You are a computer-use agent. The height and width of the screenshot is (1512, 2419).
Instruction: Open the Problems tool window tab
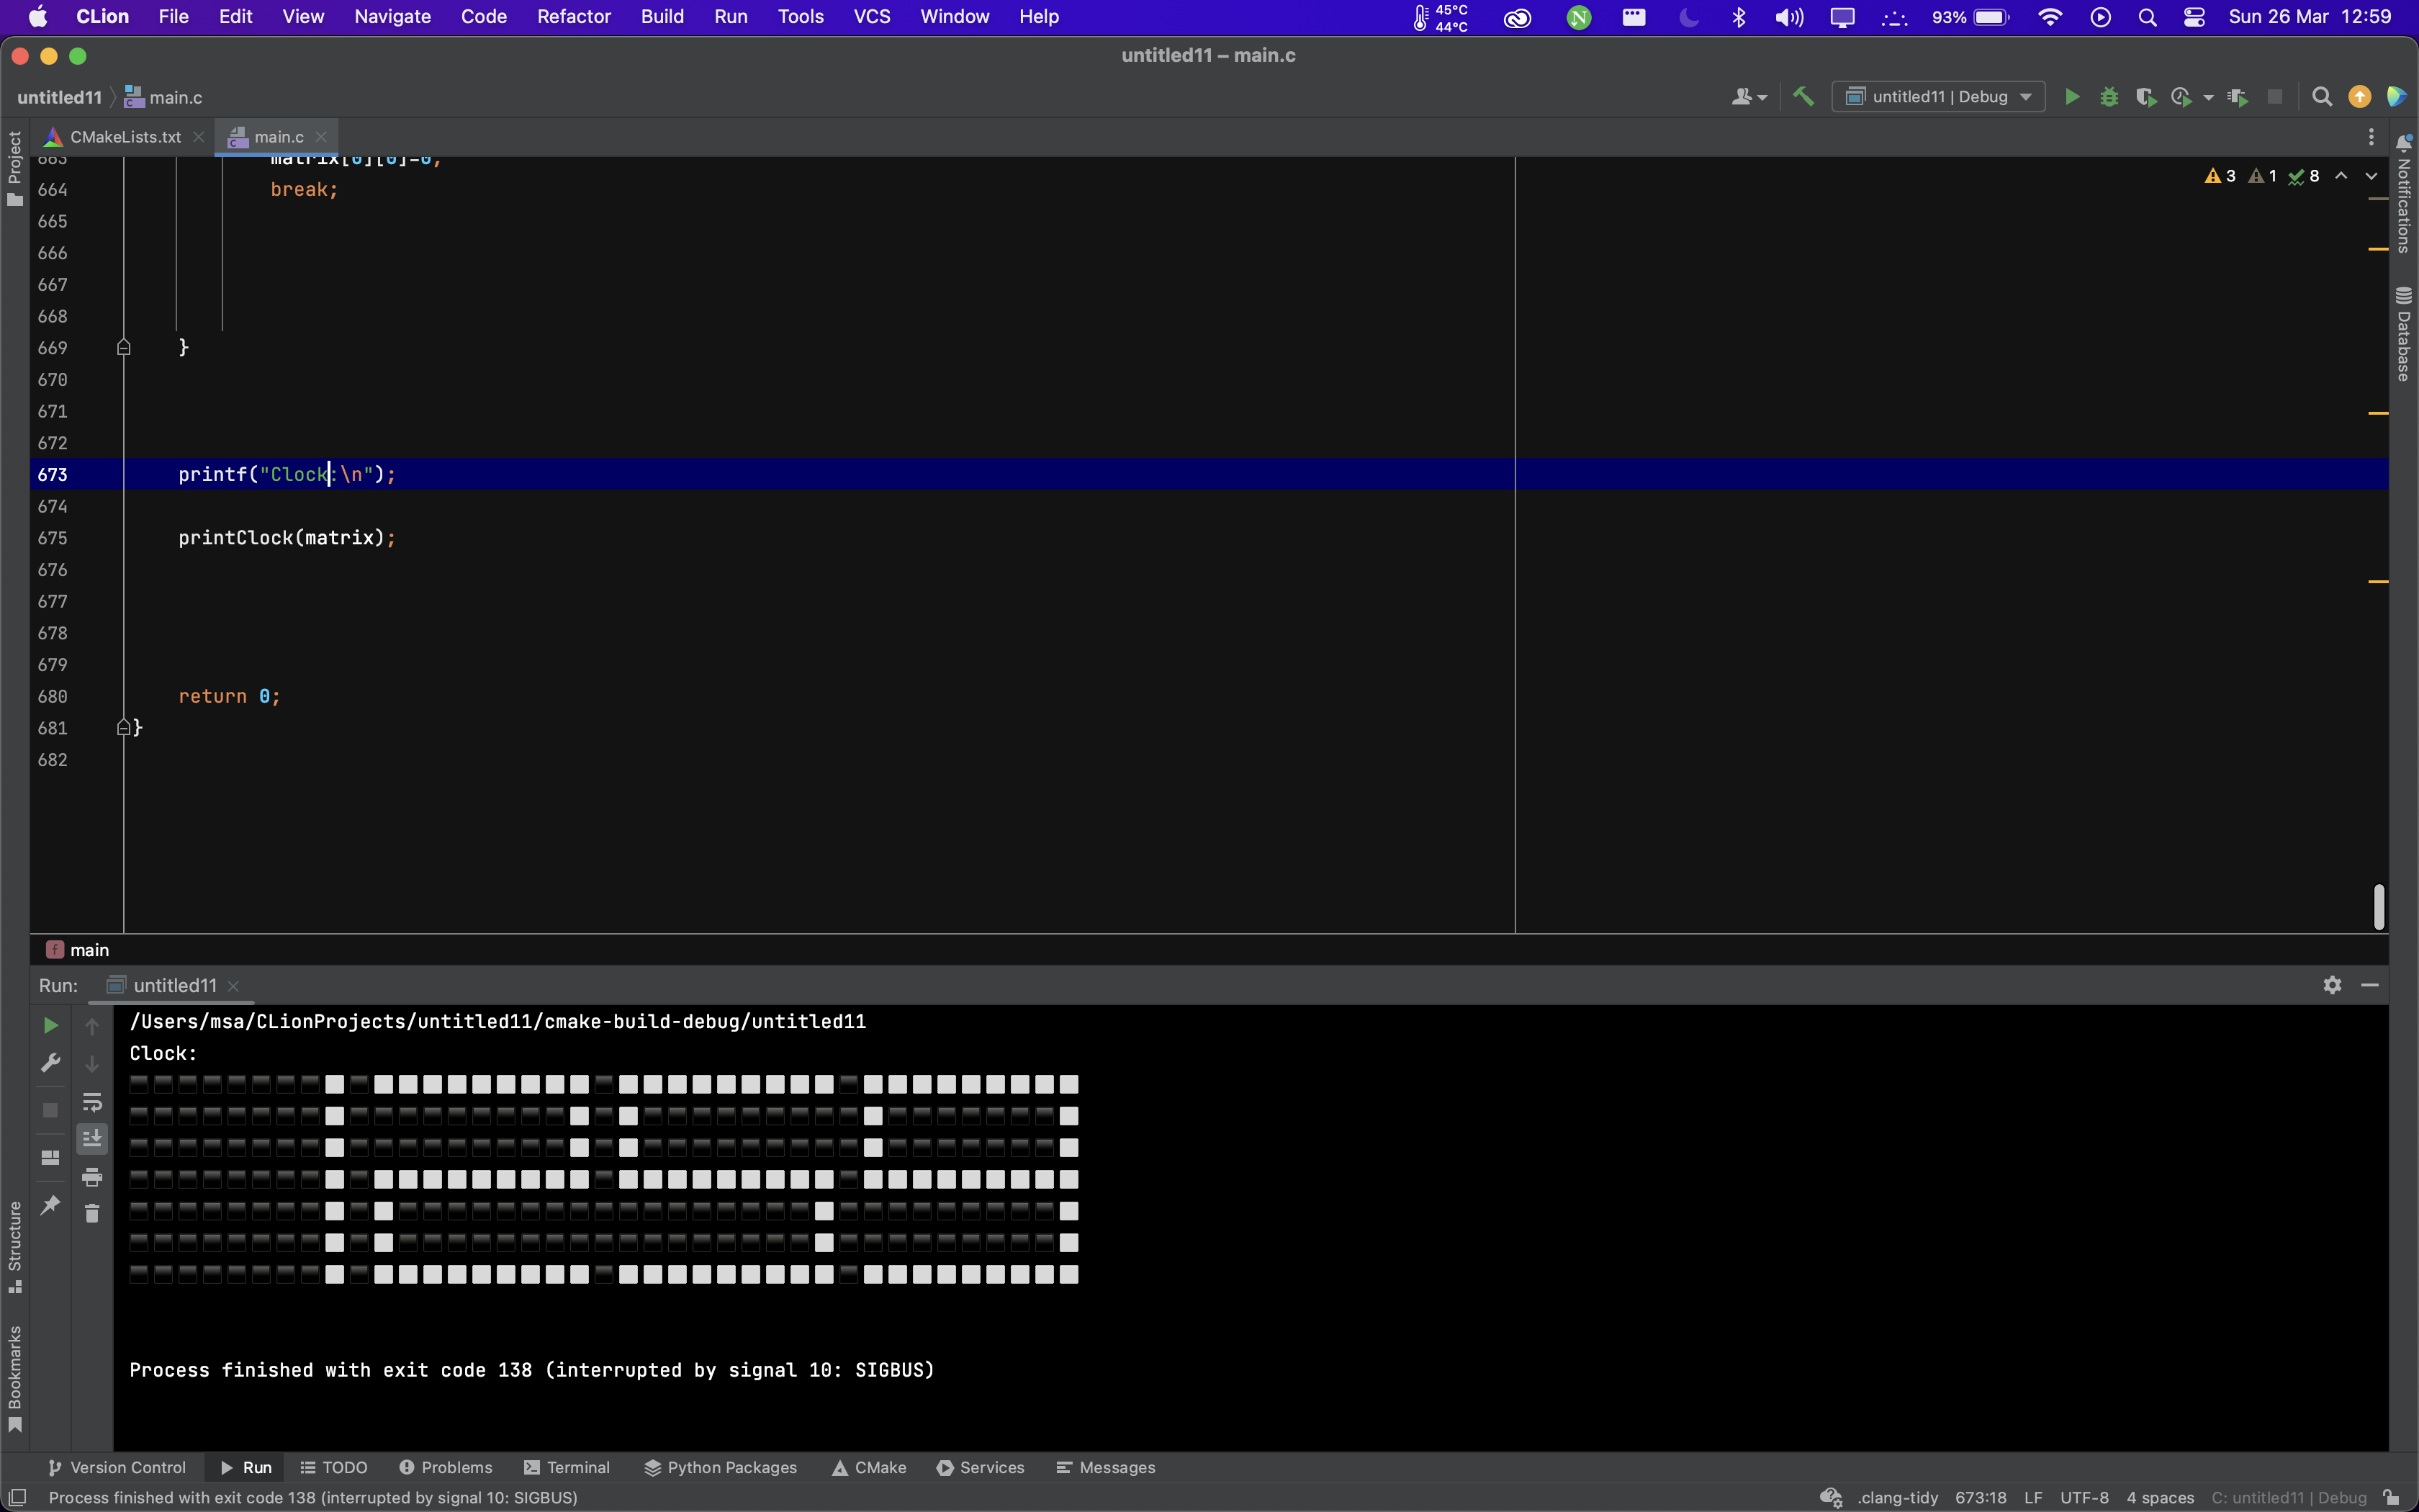point(446,1467)
